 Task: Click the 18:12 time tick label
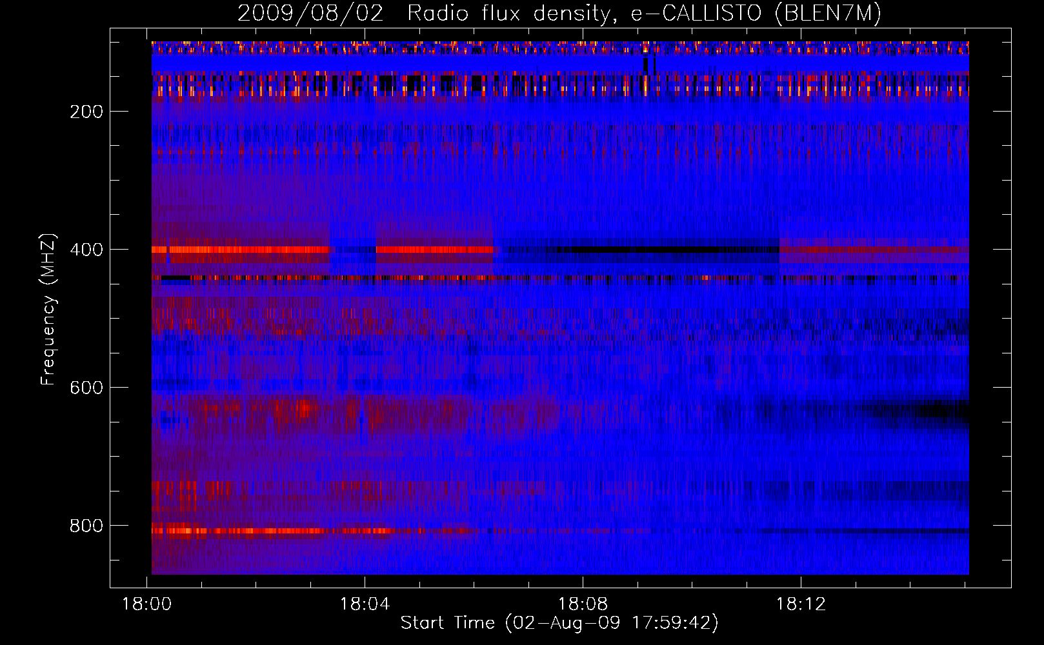coord(801,604)
